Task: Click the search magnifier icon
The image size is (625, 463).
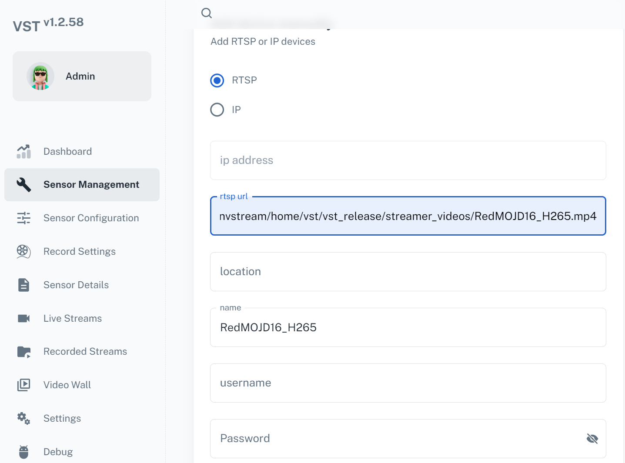Action: pos(207,13)
